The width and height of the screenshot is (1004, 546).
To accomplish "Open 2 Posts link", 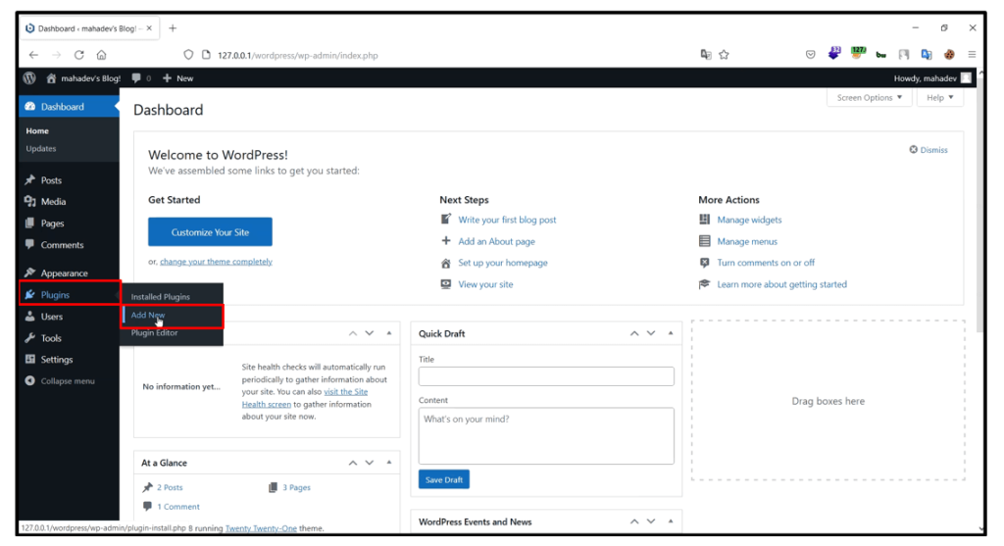I will 170,488.
